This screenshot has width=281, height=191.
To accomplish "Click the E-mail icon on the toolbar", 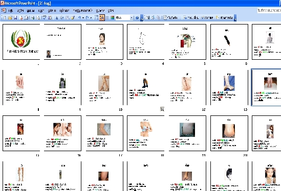I will [27, 17].
